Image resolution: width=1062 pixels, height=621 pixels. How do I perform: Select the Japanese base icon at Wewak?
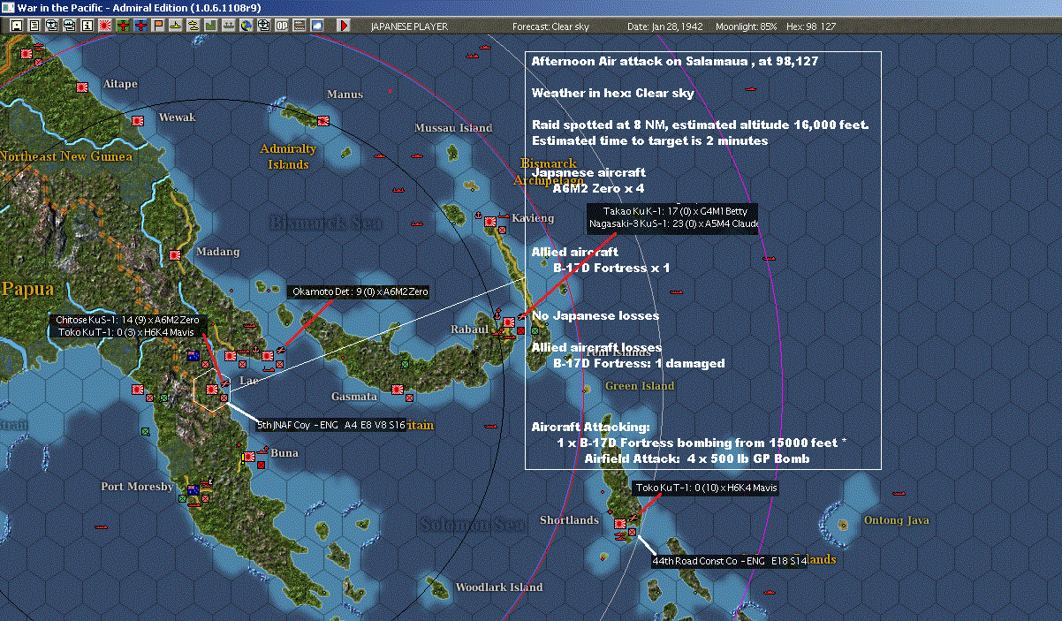pyautogui.click(x=139, y=120)
